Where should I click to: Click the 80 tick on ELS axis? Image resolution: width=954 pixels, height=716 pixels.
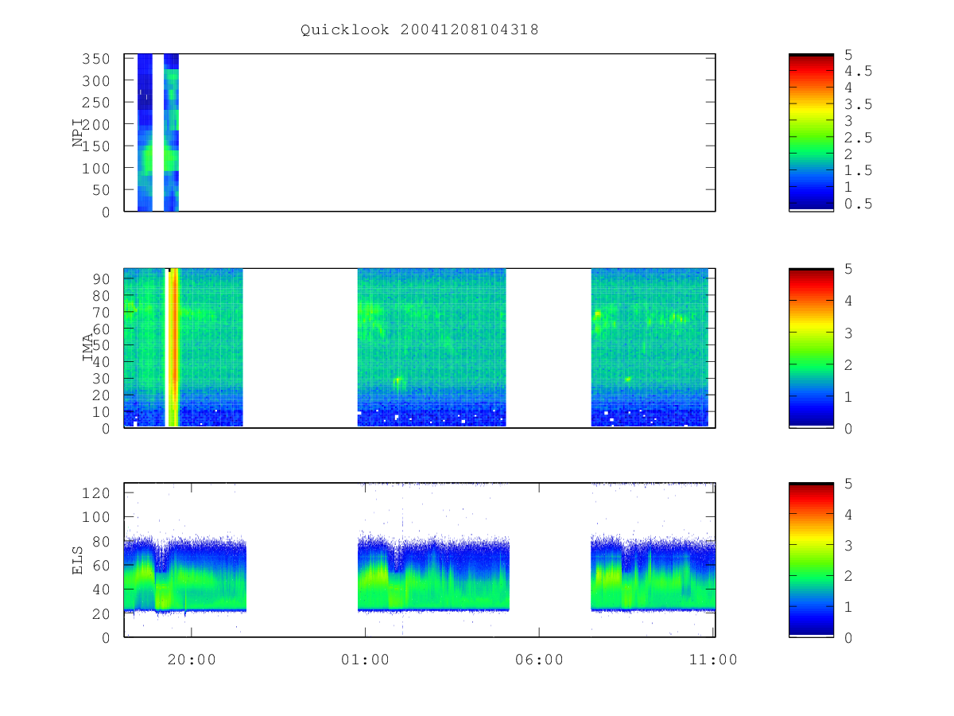(x=102, y=542)
